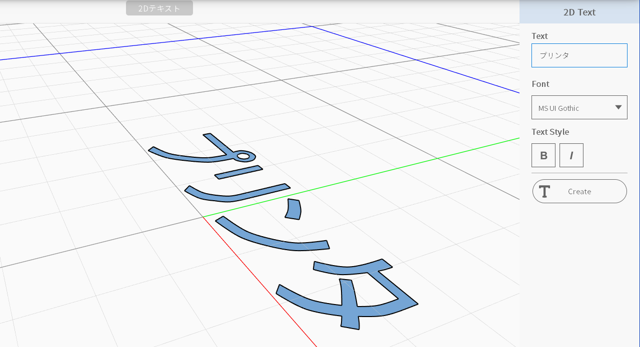Click the 2Dテキスト label at top
The height and width of the screenshot is (347, 640).
pyautogui.click(x=159, y=8)
